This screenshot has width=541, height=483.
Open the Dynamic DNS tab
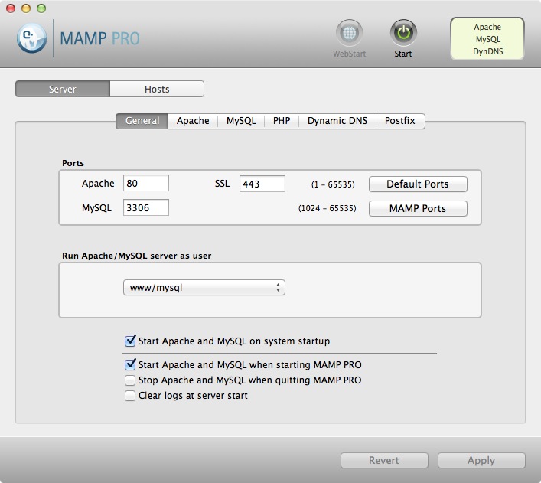pyautogui.click(x=337, y=121)
